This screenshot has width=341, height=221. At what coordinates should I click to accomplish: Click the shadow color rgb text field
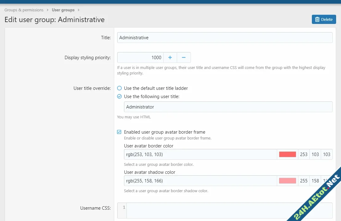tap(200, 181)
